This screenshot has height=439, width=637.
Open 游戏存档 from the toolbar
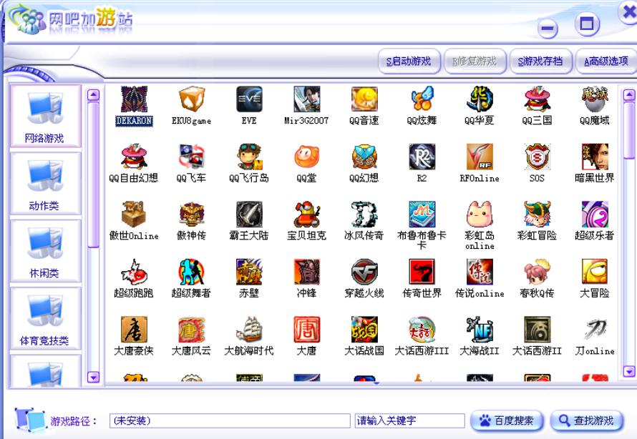coord(540,61)
